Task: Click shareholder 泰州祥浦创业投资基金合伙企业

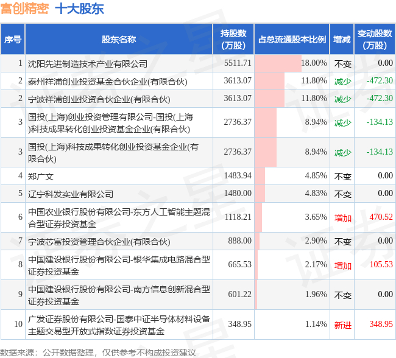Action: pos(107,82)
